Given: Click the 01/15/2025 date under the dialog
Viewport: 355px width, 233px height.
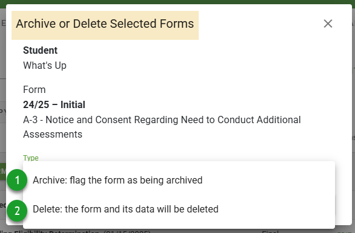Looking at the screenshot, I should (x=127, y=232).
